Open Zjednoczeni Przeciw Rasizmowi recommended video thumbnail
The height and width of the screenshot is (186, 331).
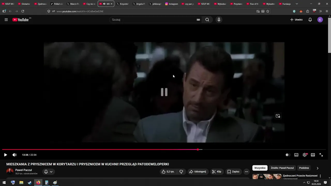point(267,176)
